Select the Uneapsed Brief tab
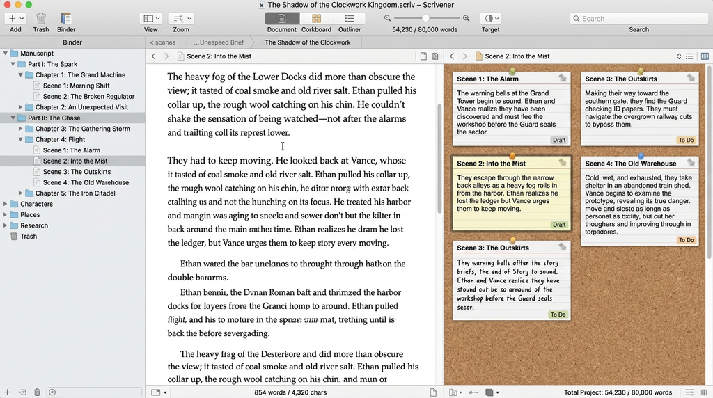The image size is (713, 398). point(219,42)
